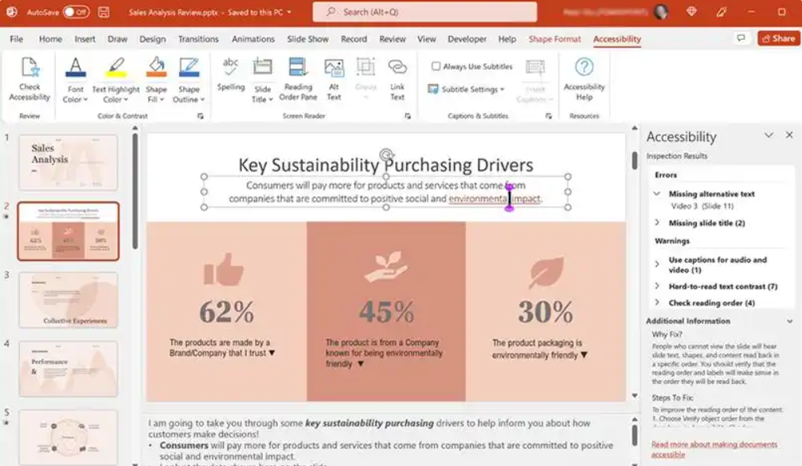Click the Share button
This screenshot has height=466, width=802.
778,38
